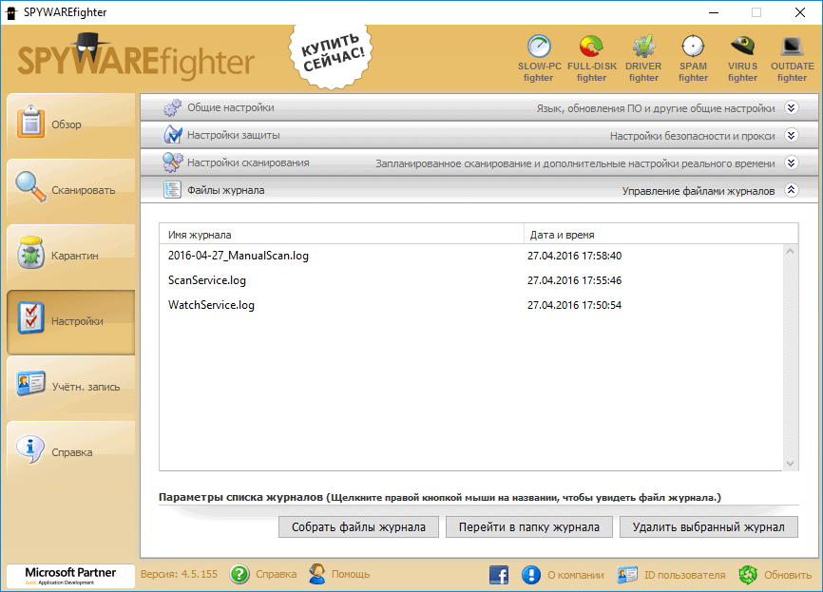Click the Настройки защиты shield icon
This screenshot has width=823, height=592.
(x=172, y=135)
